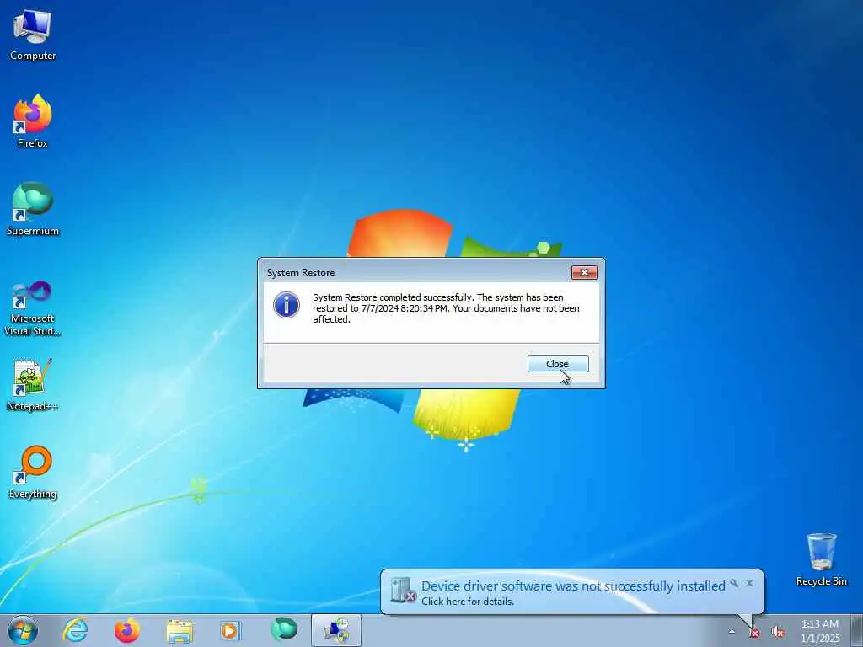
Task: Open the Computer desktop icon
Action: (33, 35)
